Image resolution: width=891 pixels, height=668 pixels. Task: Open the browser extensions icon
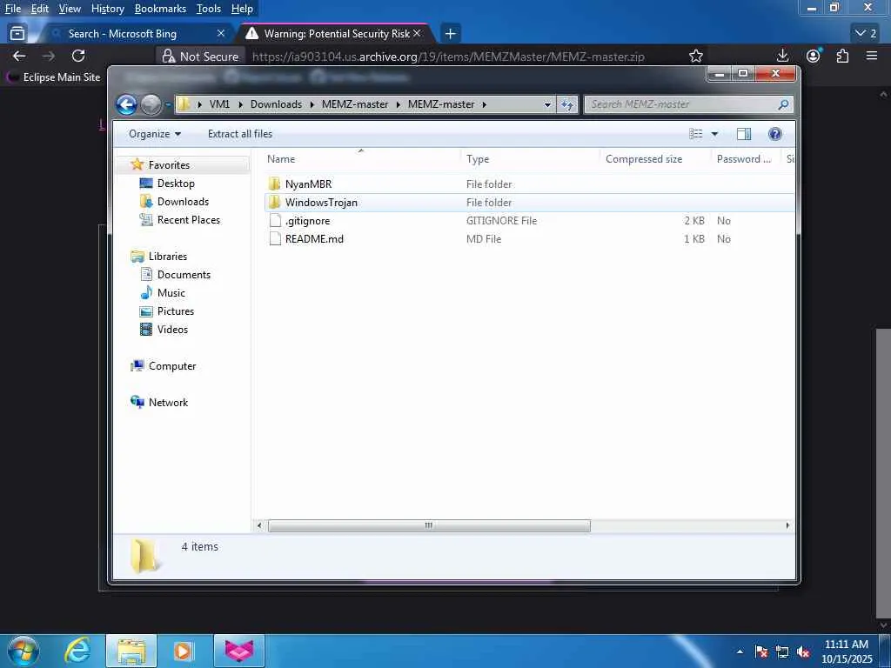pos(842,56)
